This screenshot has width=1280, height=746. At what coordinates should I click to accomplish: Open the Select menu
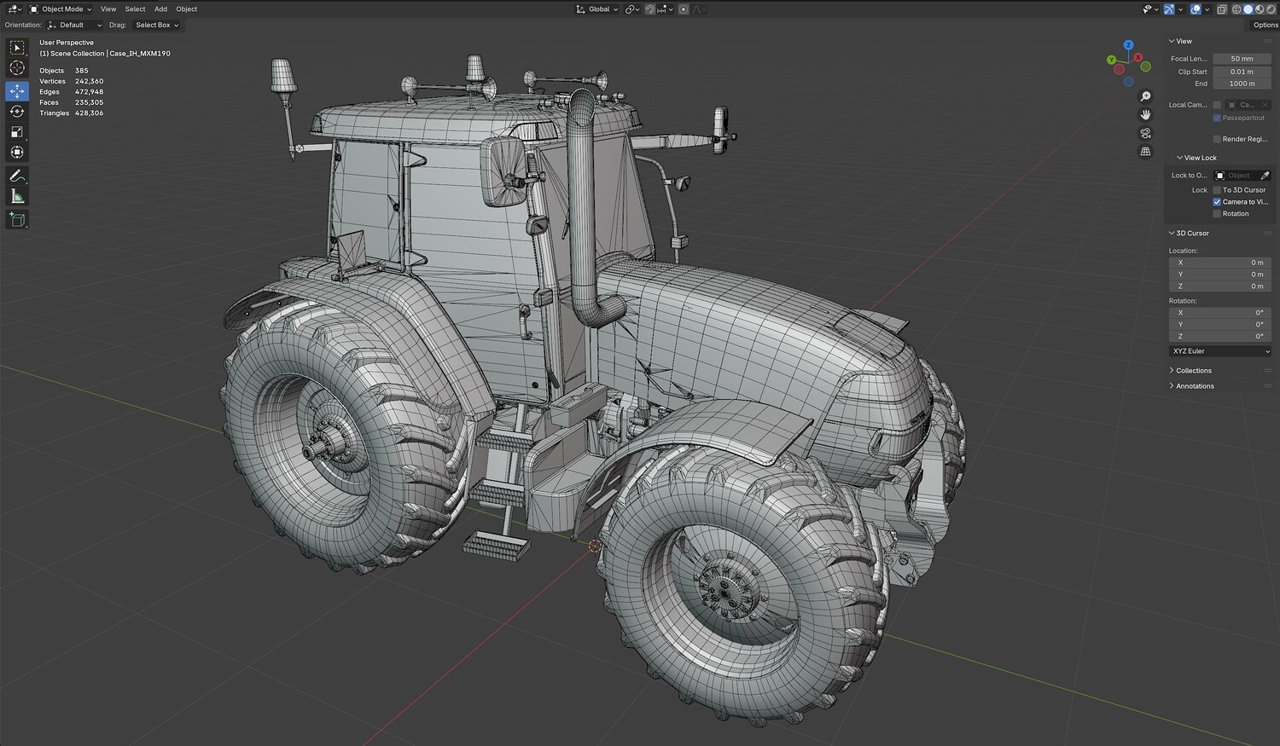pos(135,9)
